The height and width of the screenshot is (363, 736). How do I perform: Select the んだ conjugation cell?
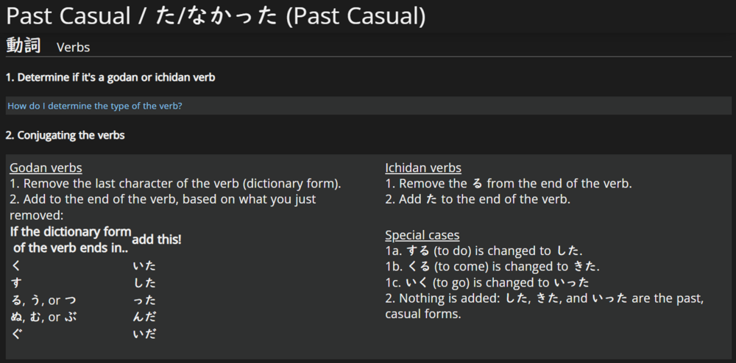tap(144, 317)
